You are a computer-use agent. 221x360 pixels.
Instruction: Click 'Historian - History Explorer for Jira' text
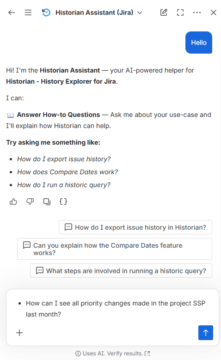tap(61, 81)
